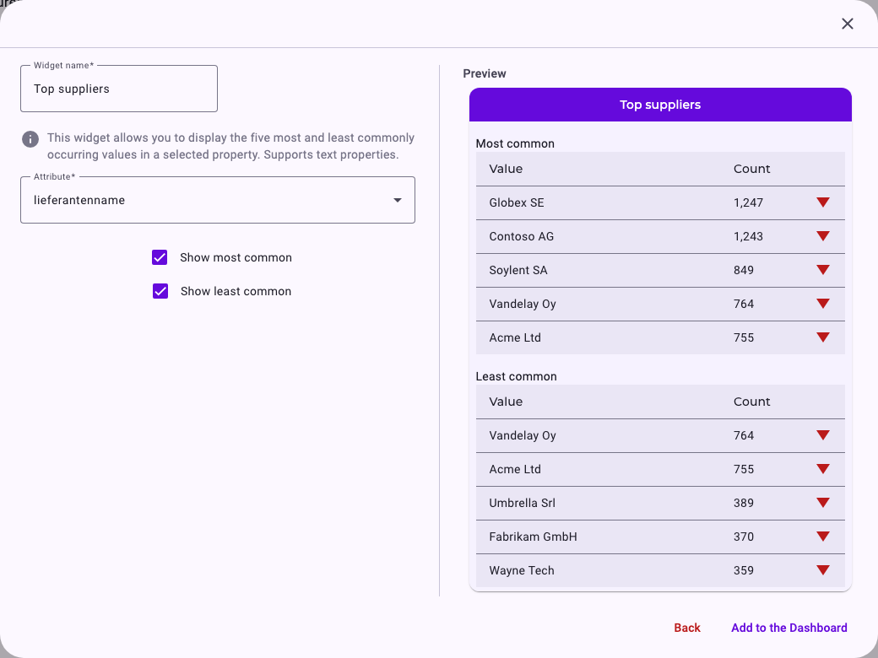This screenshot has height=658, width=878.
Task: Select the Umbrella Srl value cell
Action: (522, 503)
